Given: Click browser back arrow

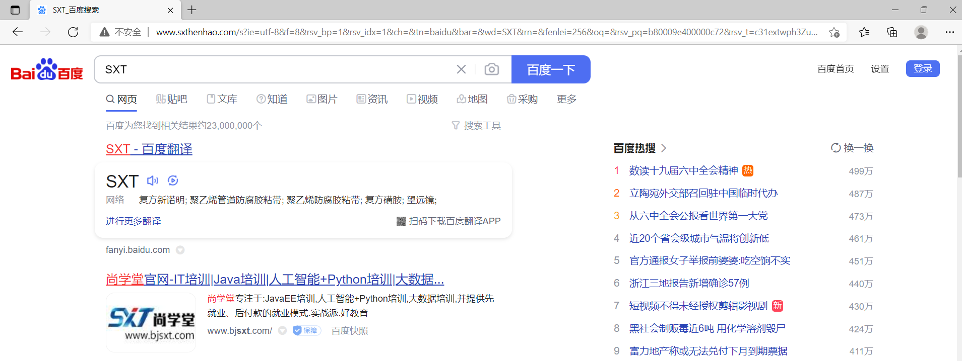Looking at the screenshot, I should pyautogui.click(x=18, y=32).
